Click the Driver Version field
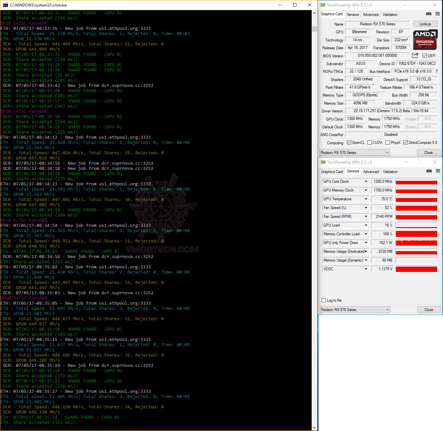 [391, 111]
